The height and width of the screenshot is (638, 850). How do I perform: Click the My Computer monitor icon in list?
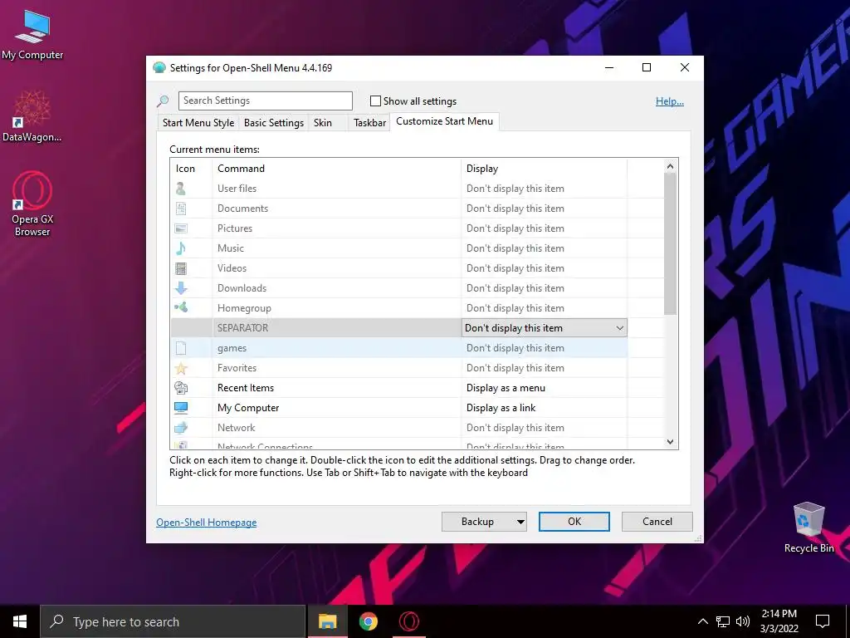(181, 408)
